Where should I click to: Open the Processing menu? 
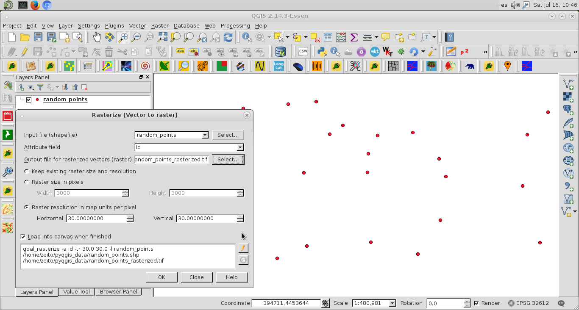click(235, 26)
